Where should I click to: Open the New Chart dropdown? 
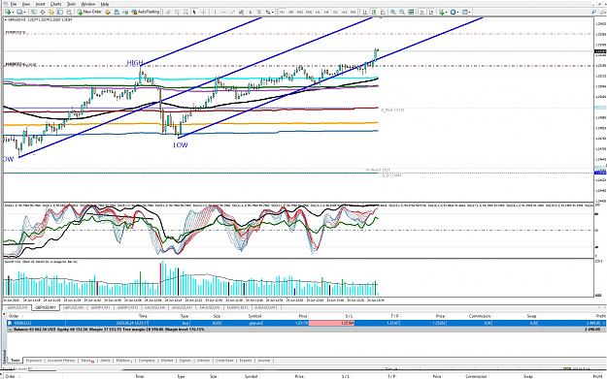[9, 12]
